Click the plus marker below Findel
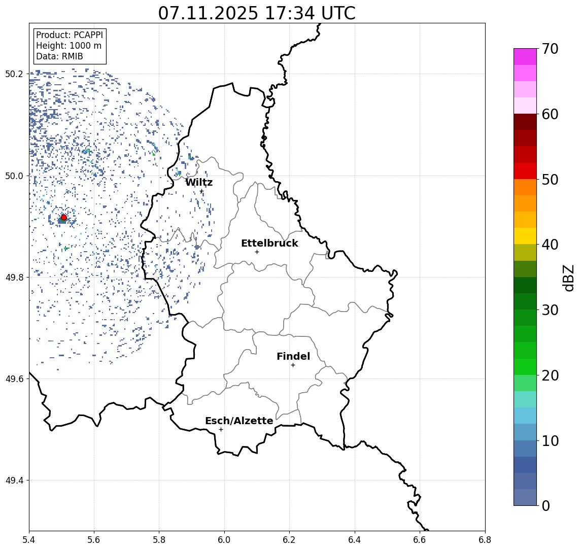The height and width of the screenshot is (550, 581). tap(293, 365)
